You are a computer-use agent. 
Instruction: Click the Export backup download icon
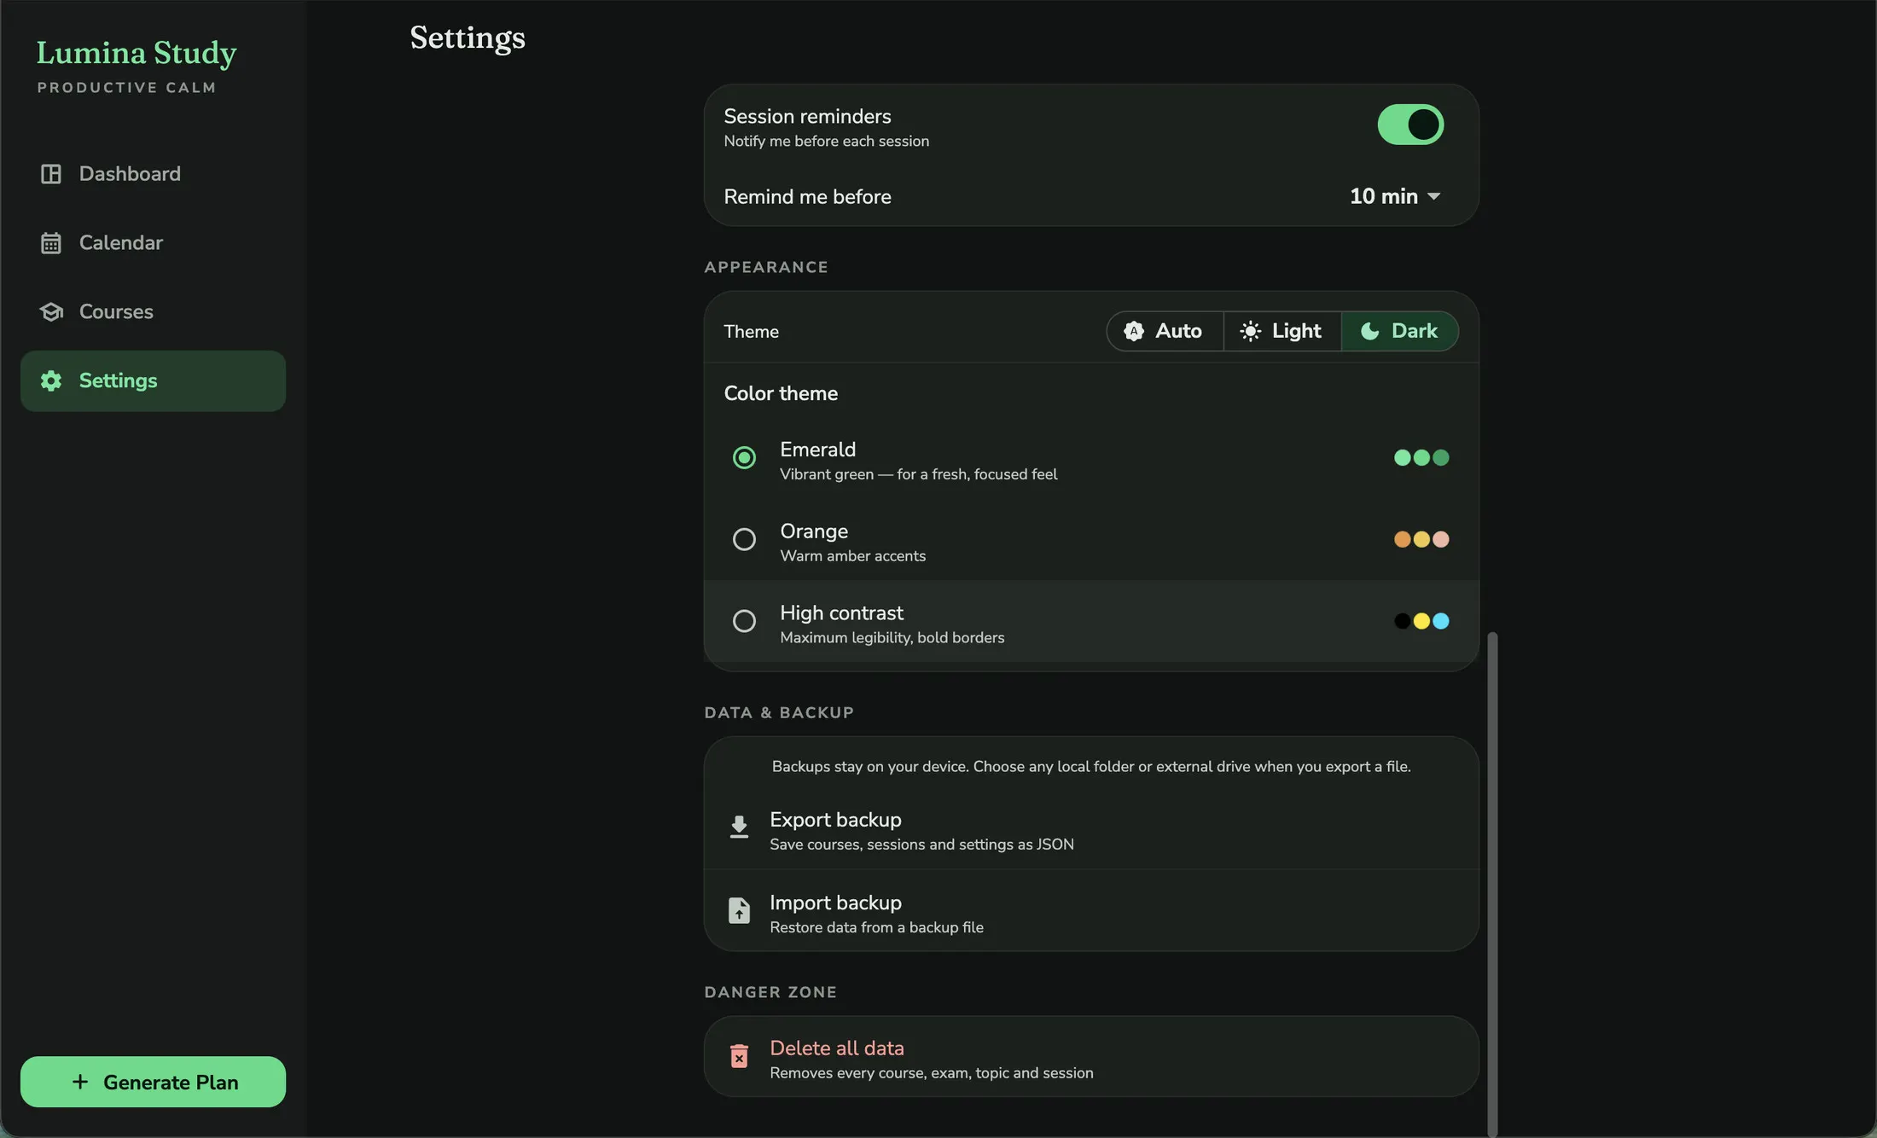[x=740, y=827]
